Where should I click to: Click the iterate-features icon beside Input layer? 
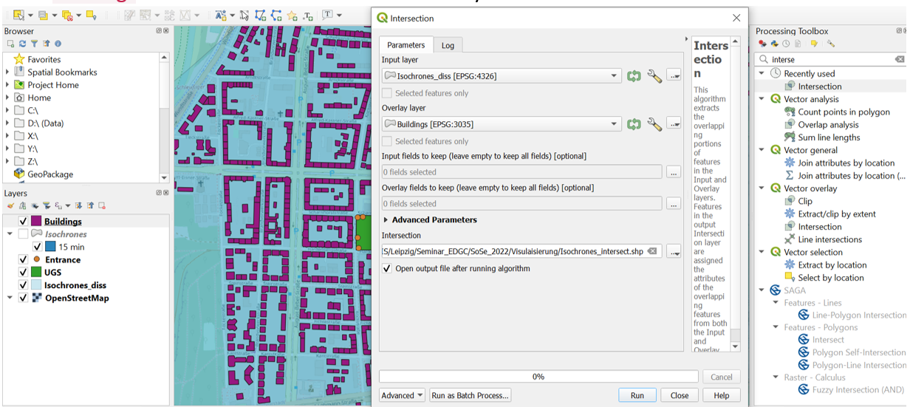point(634,76)
